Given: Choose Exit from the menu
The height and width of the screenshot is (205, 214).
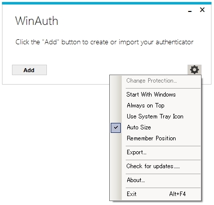Looking at the screenshot, I should point(155,194).
